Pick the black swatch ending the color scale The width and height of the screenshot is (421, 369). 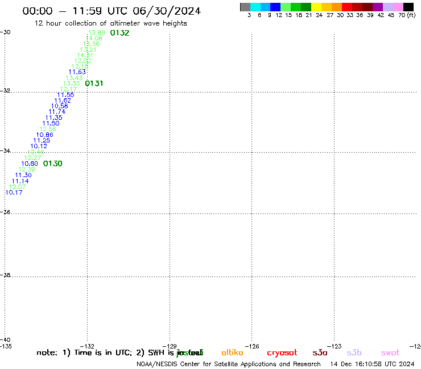point(408,7)
